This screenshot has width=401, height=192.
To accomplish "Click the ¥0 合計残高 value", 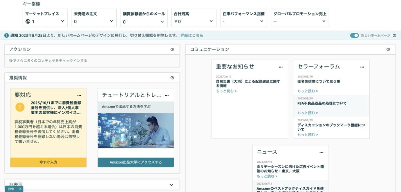I will click(177, 22).
